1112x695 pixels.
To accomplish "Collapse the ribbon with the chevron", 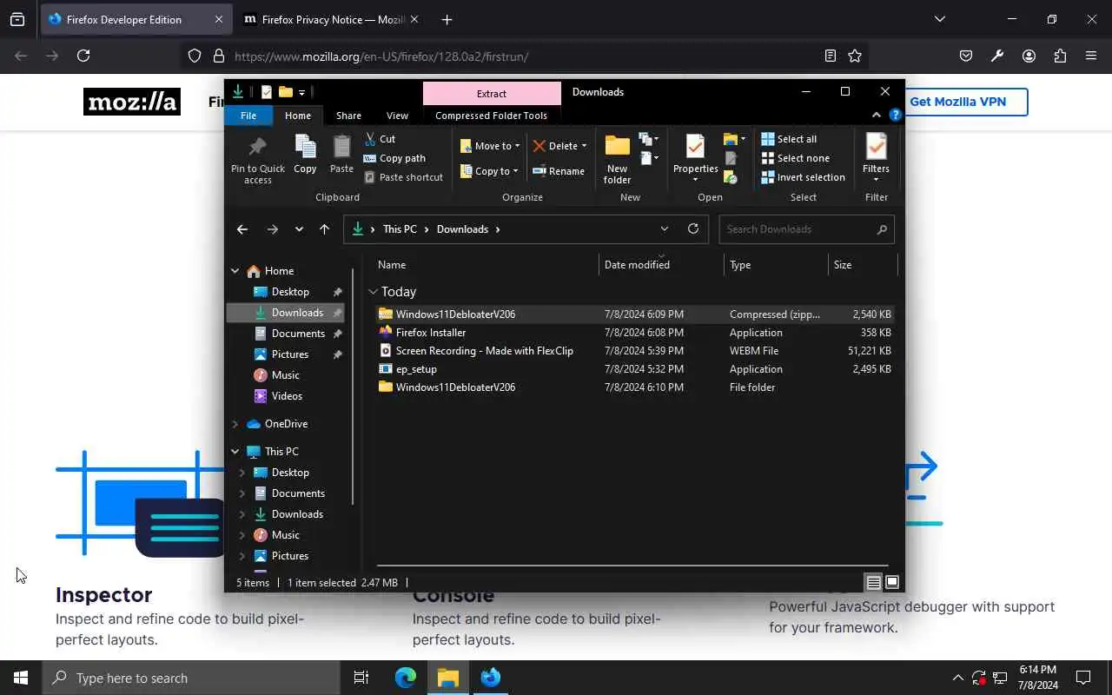I will tap(876, 115).
